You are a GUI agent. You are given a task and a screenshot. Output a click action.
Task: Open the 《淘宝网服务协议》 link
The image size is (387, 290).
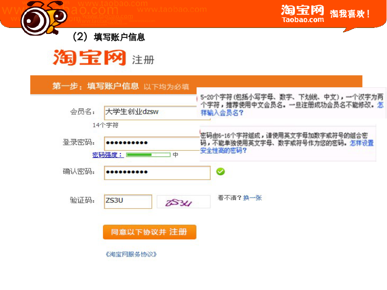pyautogui.click(x=131, y=254)
